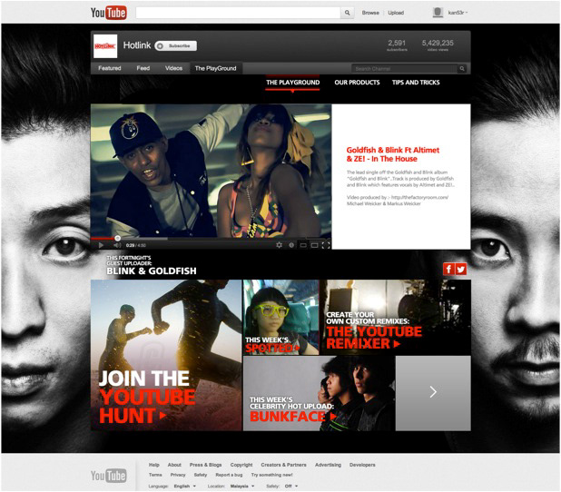Image resolution: width=561 pixels, height=492 pixels.
Task: Click the next arrow chevron tile
Action: click(433, 393)
